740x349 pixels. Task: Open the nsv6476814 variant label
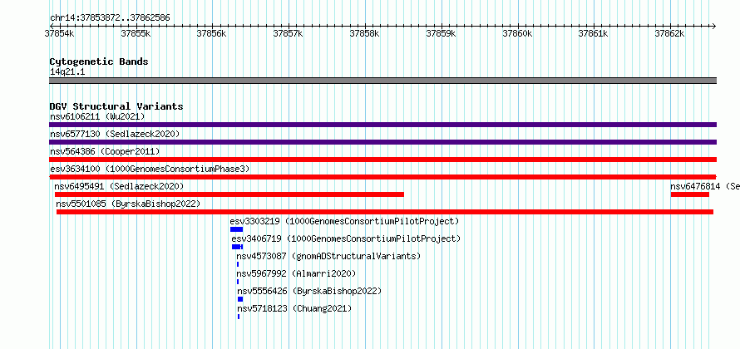[705, 186]
